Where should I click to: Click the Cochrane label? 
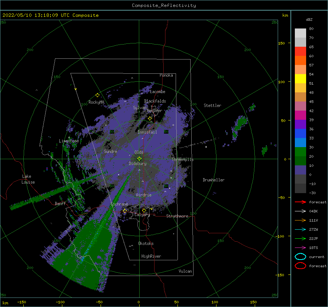click(x=119, y=204)
